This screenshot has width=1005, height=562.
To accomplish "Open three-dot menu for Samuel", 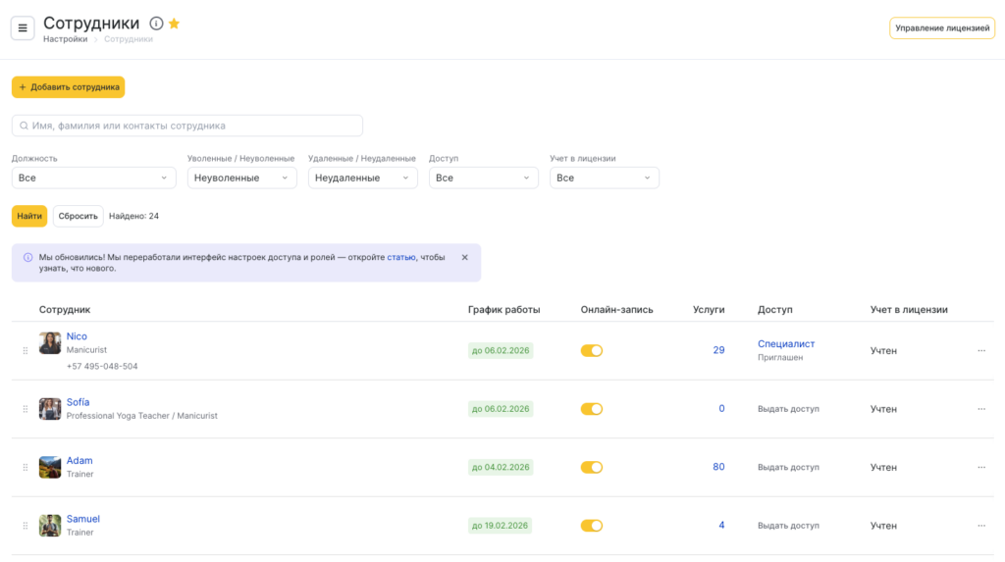I will (x=980, y=526).
